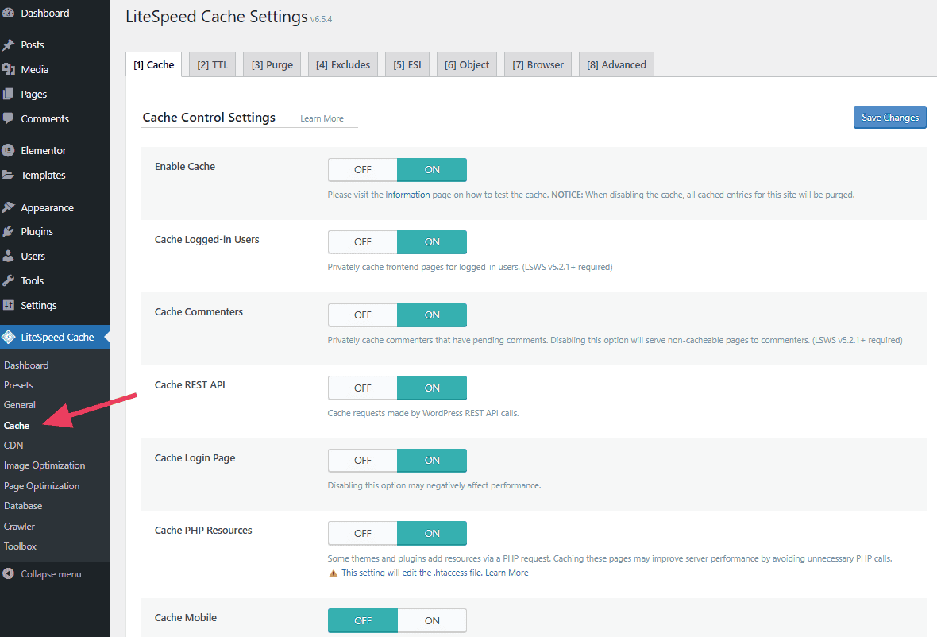Select Cache under the LiteSpeed Cache submenu
The height and width of the screenshot is (637, 937).
click(x=17, y=425)
